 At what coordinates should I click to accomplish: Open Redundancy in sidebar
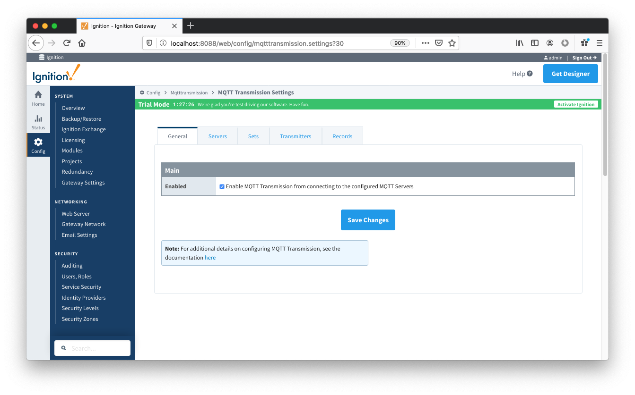[x=77, y=172]
